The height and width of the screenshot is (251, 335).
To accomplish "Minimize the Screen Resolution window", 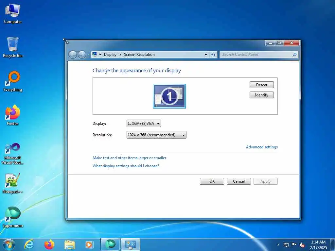I will [271, 43].
